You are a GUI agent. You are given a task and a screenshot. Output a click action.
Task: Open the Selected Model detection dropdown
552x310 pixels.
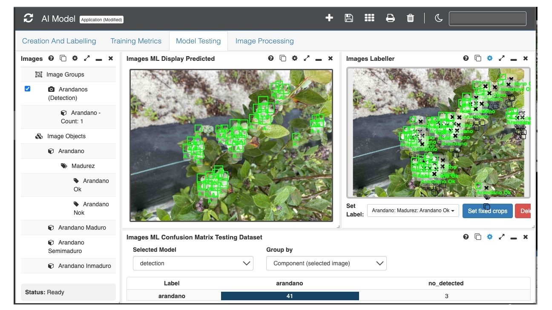pos(193,263)
